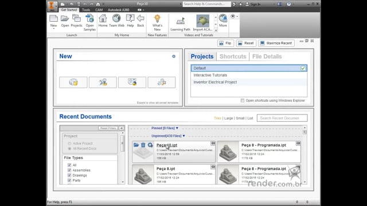Click the Maximize Recent button

pos(276,43)
